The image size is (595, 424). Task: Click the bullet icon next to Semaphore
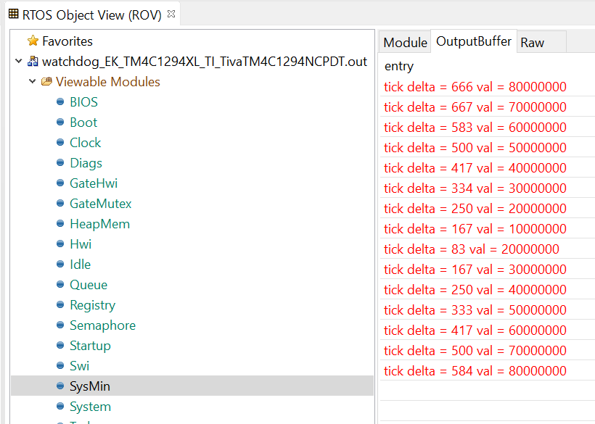pos(61,325)
